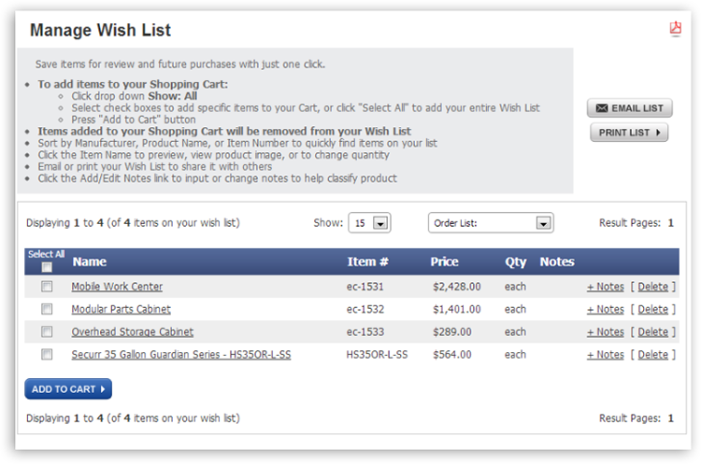The image size is (701, 464).
Task: Open the Order List dropdown
Action: click(491, 223)
